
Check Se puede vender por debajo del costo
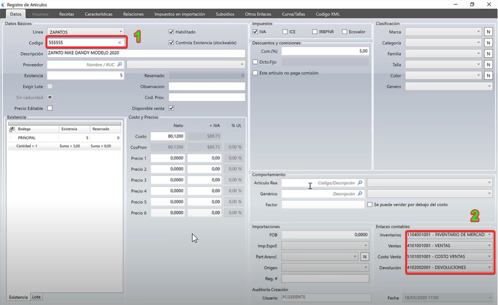point(370,205)
